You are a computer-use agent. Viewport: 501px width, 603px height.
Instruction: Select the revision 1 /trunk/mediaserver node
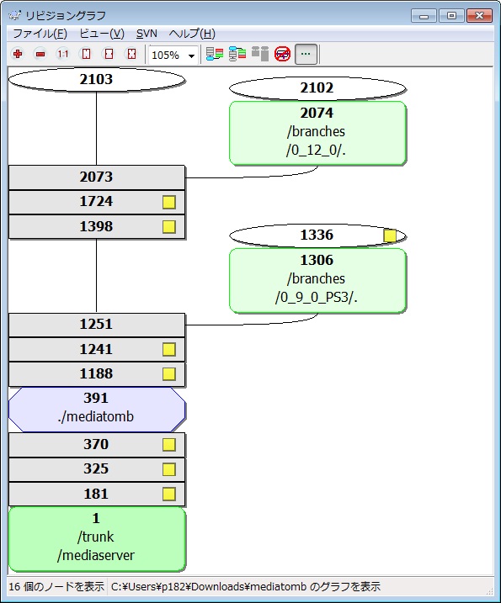97,539
